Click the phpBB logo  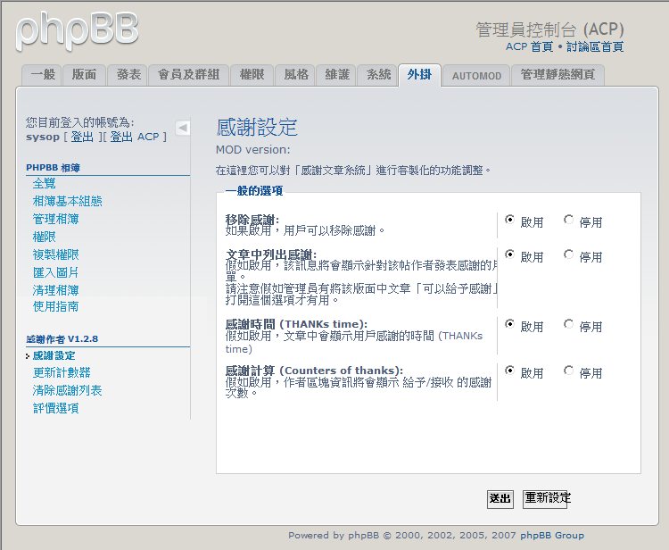tap(78, 29)
